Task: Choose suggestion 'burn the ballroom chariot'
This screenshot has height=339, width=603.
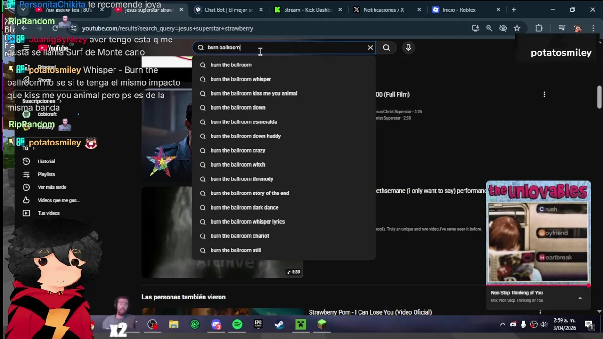Action: 284,236
